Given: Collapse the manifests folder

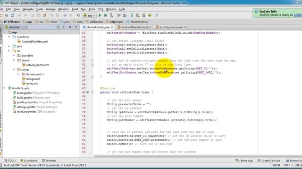Looking at the screenshot, I should tap(9, 37).
